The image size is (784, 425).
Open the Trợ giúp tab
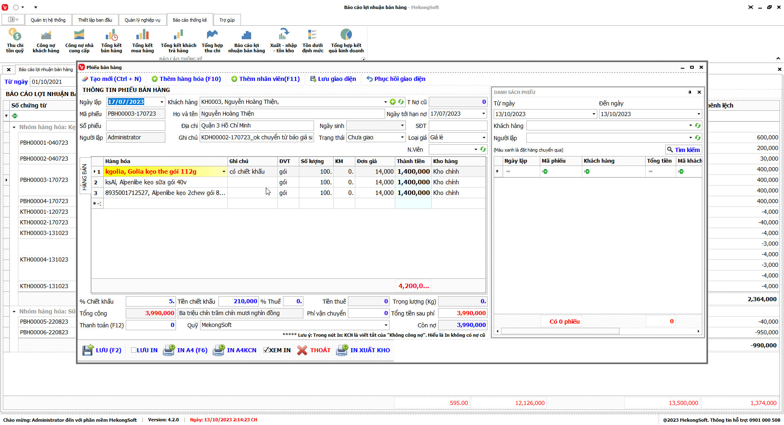click(227, 20)
